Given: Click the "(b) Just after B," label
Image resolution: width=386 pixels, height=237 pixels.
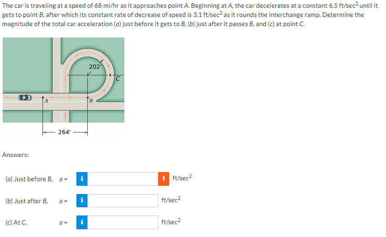Looking at the screenshot, I should (x=27, y=201).
